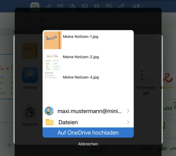Click the microphone recording icon

[136, 6]
